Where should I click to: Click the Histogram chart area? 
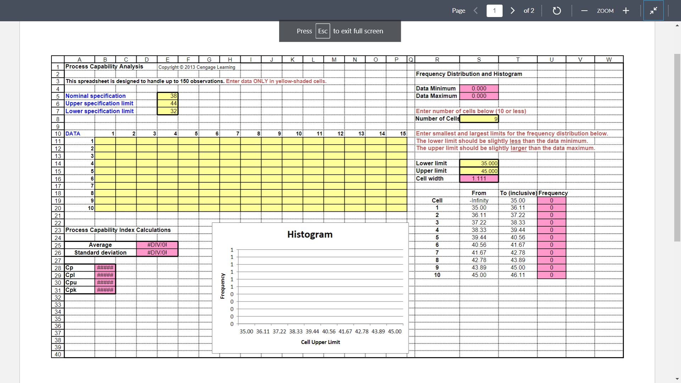coord(310,287)
